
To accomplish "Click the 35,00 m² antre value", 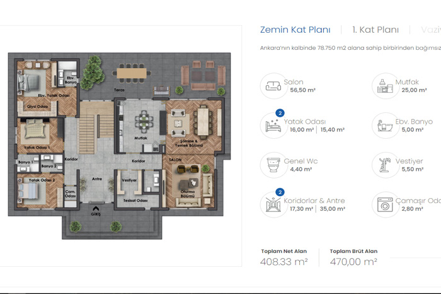I will [x=333, y=209].
